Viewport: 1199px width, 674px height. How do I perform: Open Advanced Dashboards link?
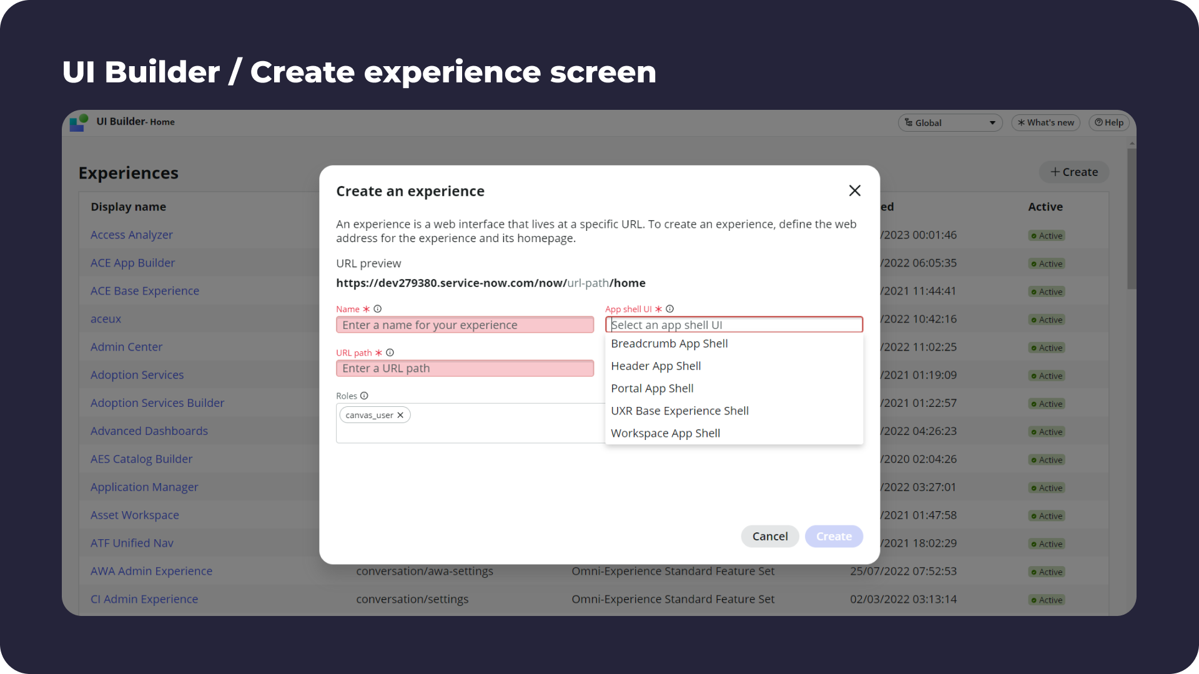pos(149,431)
